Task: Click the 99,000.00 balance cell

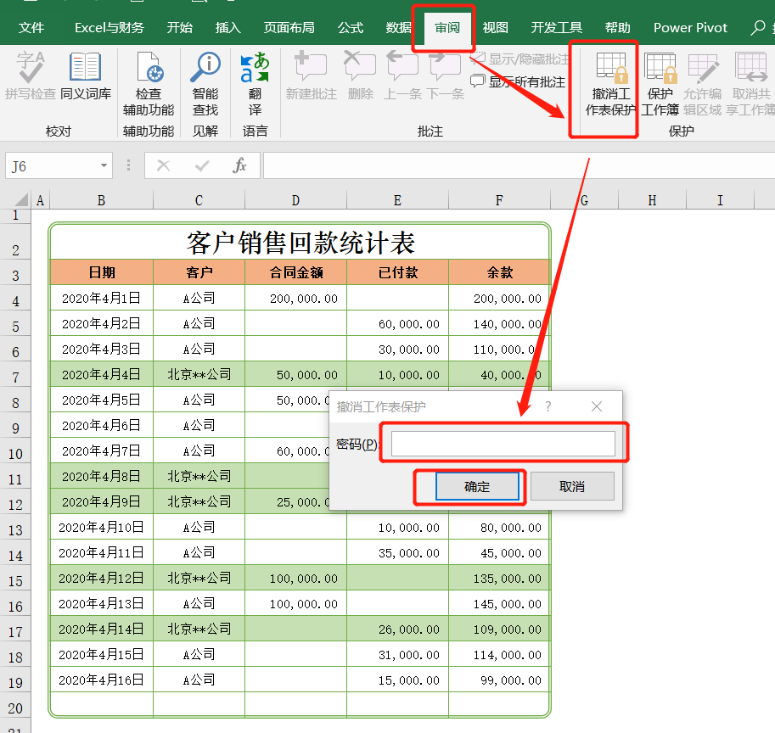Action: [x=499, y=680]
